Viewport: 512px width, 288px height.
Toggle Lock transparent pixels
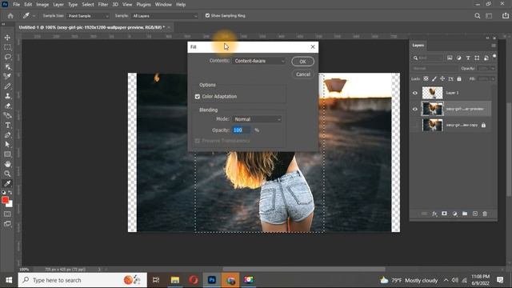coord(426,78)
